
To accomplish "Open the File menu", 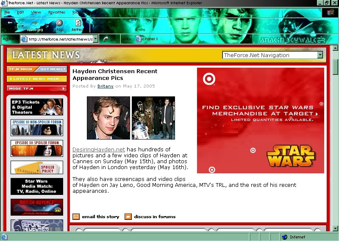I will point(7,12).
